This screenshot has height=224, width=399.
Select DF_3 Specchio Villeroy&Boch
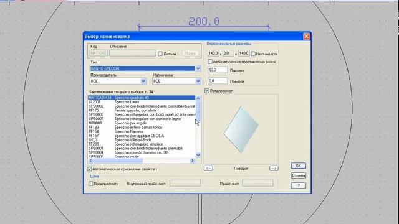142,140
